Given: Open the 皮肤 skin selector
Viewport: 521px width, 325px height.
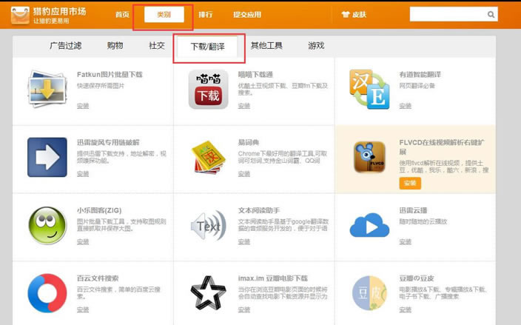Looking at the screenshot, I should [x=353, y=15].
